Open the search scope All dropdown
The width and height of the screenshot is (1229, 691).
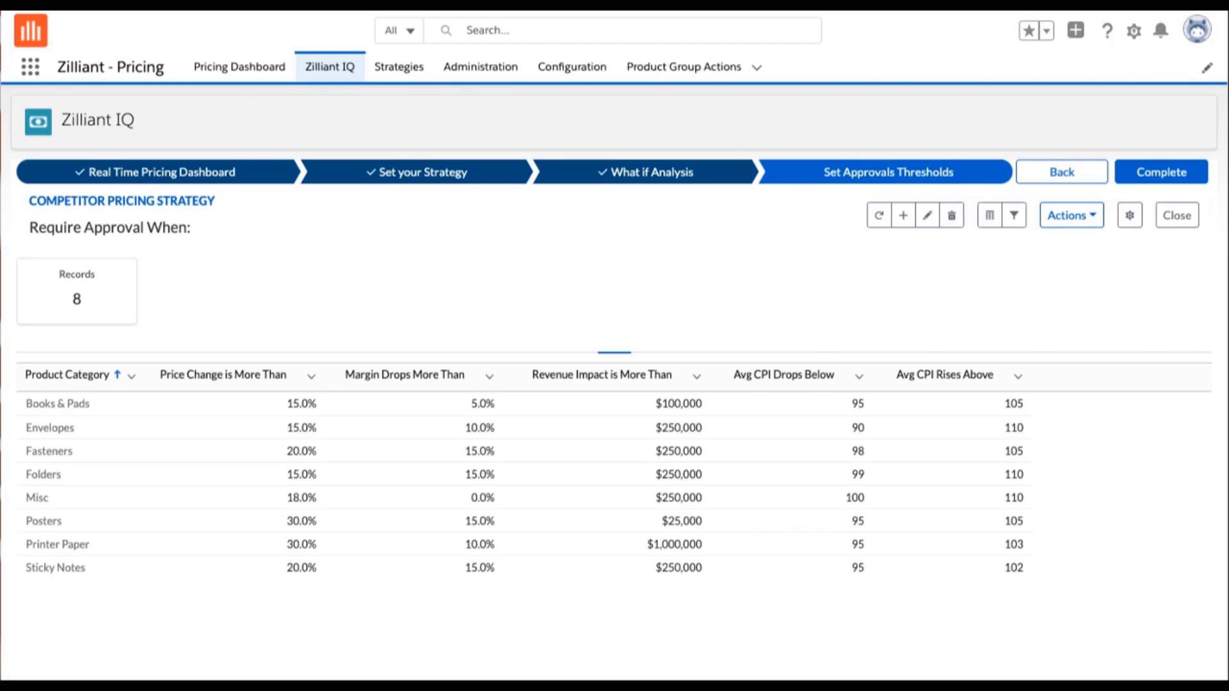point(399,30)
